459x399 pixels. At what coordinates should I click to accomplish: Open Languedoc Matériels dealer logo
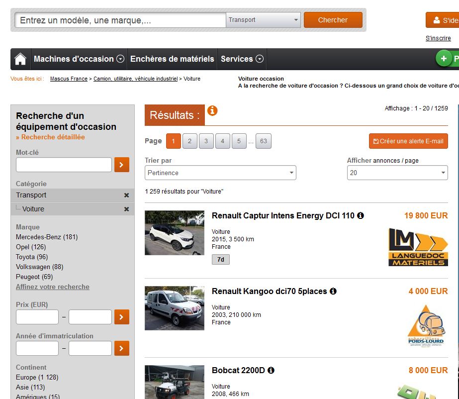[418, 247]
